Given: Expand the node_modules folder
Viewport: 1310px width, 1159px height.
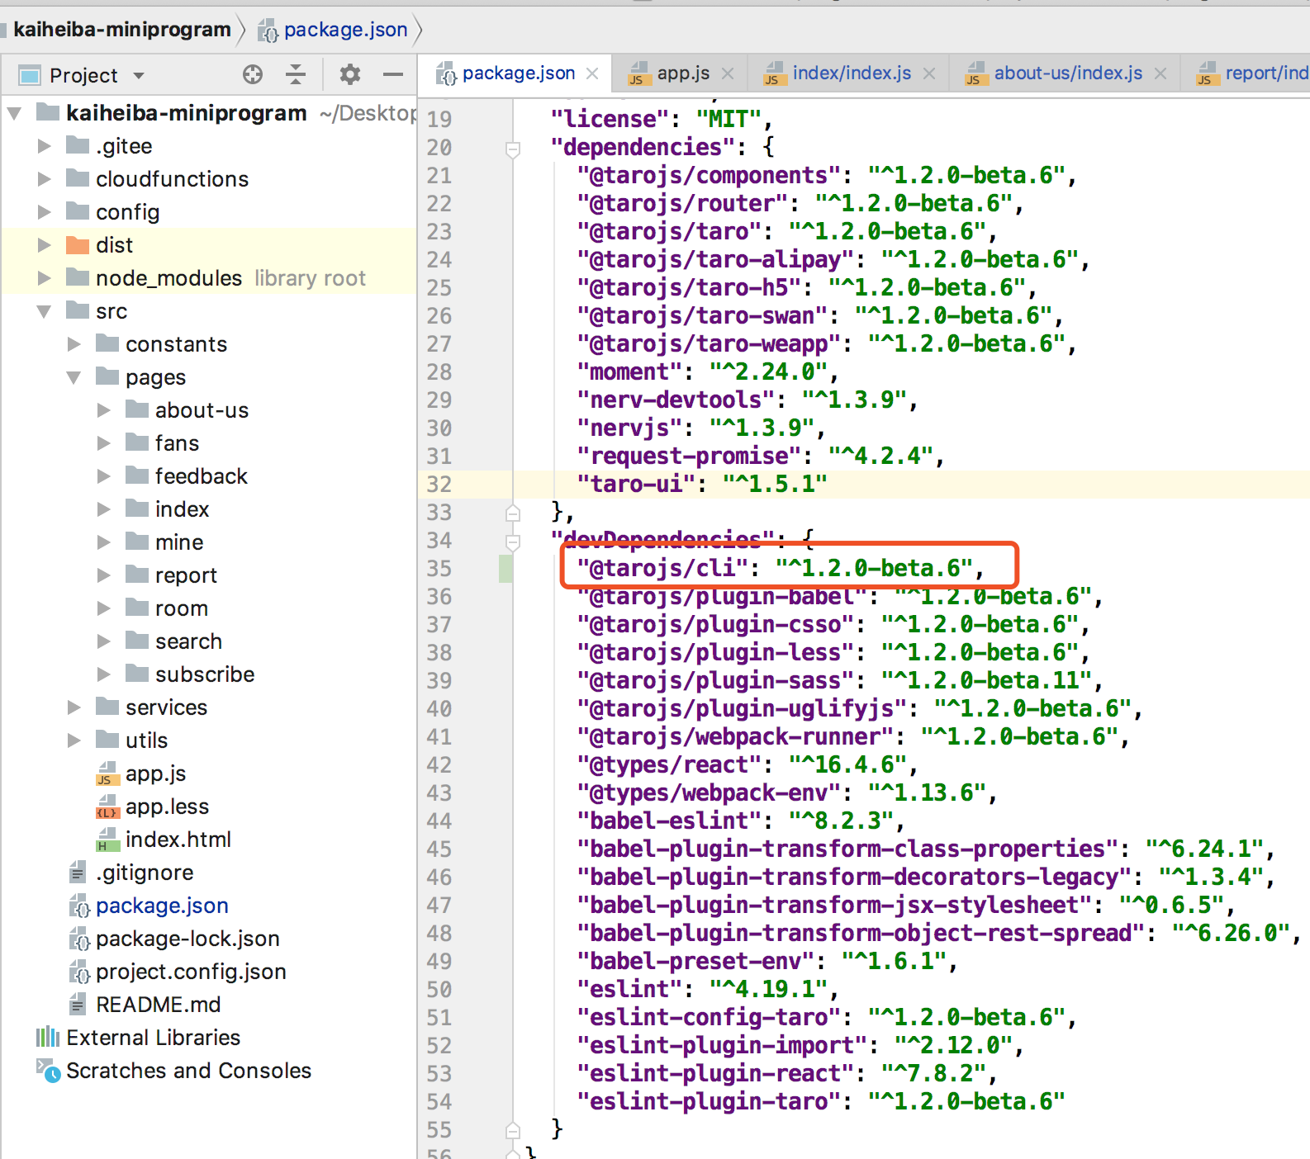Looking at the screenshot, I should (45, 278).
